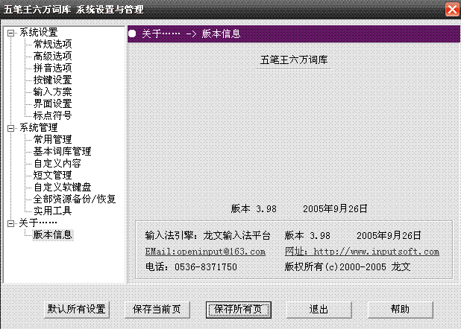Open 帮助 with the help button

click(400, 310)
